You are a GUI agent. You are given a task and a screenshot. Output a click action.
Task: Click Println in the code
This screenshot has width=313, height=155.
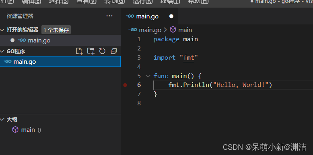pyautogui.click(x=196, y=85)
